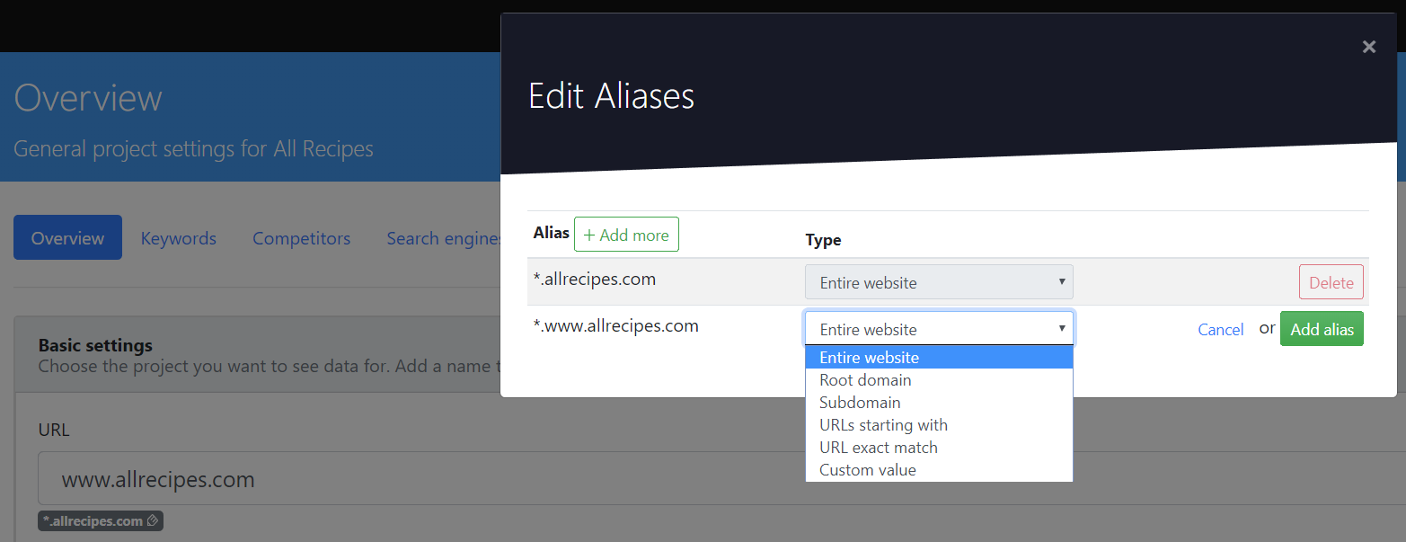The height and width of the screenshot is (542, 1406).
Task: Choose 'URL exact match' option
Action: (939, 448)
